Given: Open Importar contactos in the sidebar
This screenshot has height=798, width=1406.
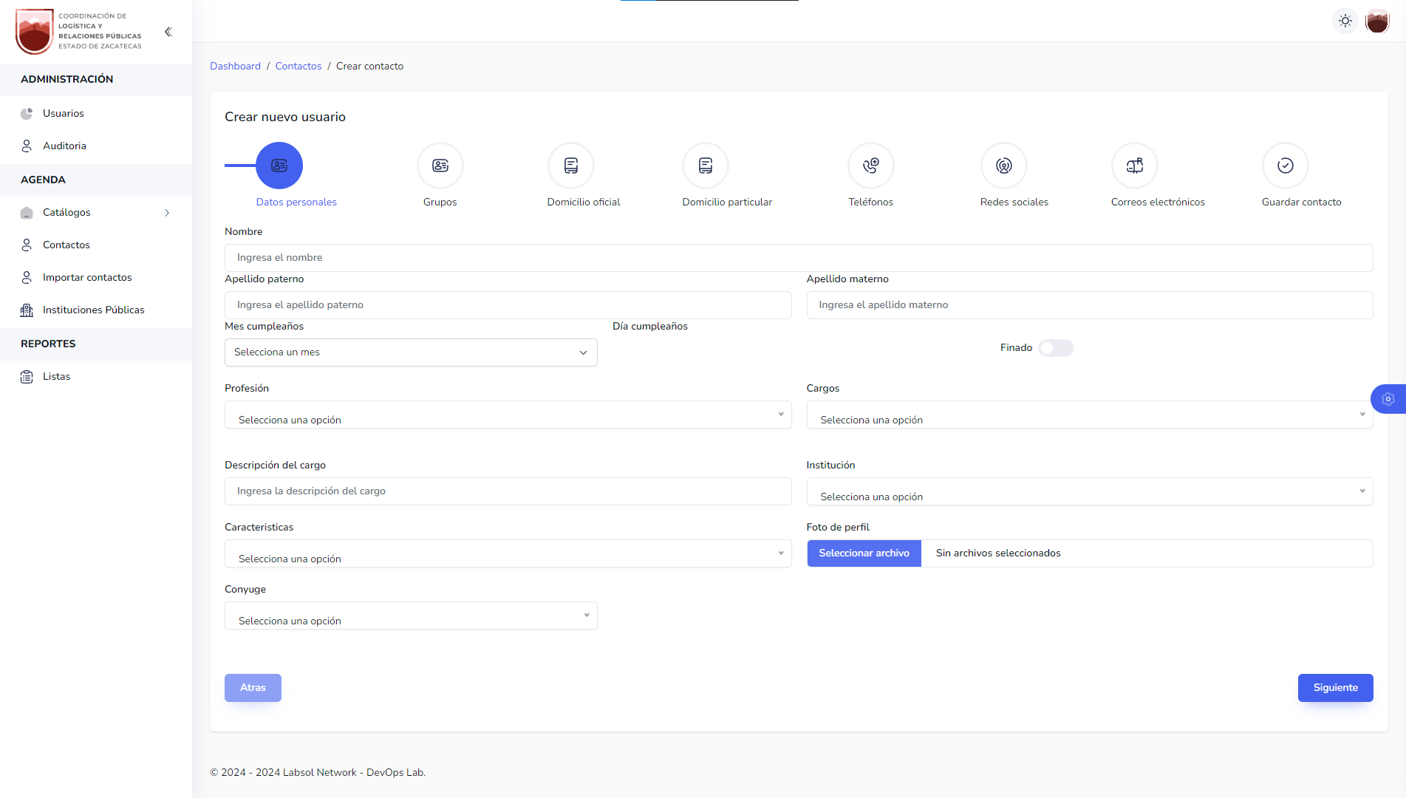Looking at the screenshot, I should tap(87, 278).
